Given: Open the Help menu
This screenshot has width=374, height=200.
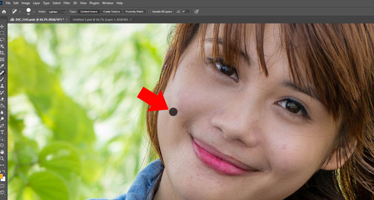Looking at the screenshot, I should click(x=120, y=3).
